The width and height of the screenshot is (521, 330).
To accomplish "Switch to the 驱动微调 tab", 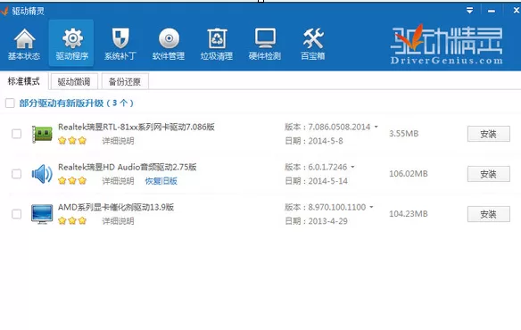I will click(74, 81).
